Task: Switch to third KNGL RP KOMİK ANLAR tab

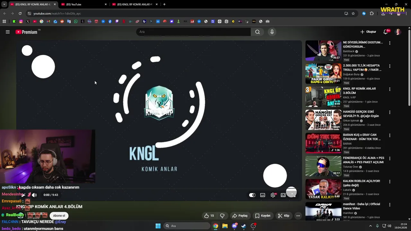Action: 135,4
